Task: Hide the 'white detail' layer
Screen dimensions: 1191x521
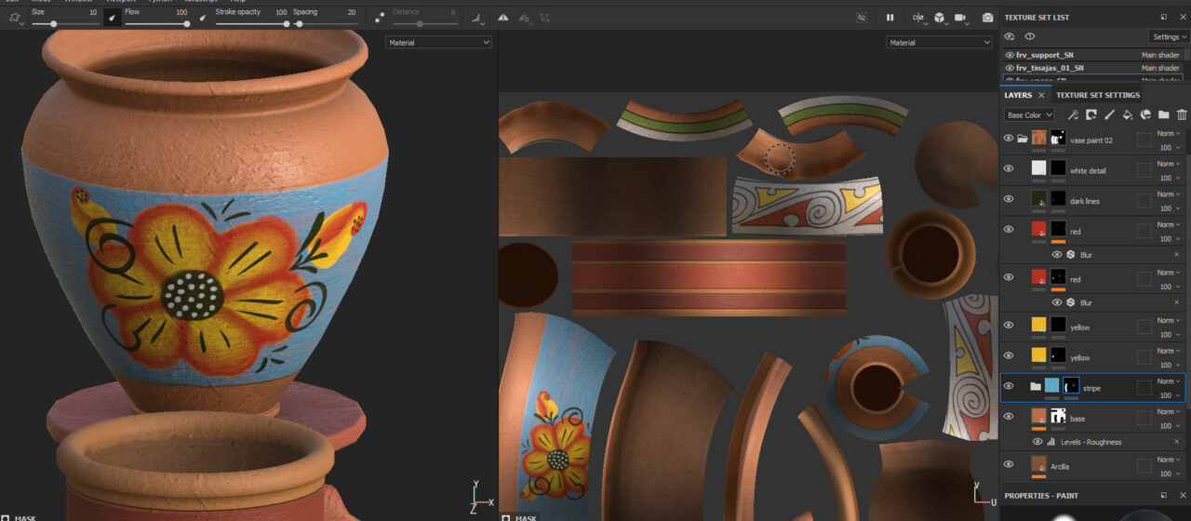Action: coord(1009,168)
